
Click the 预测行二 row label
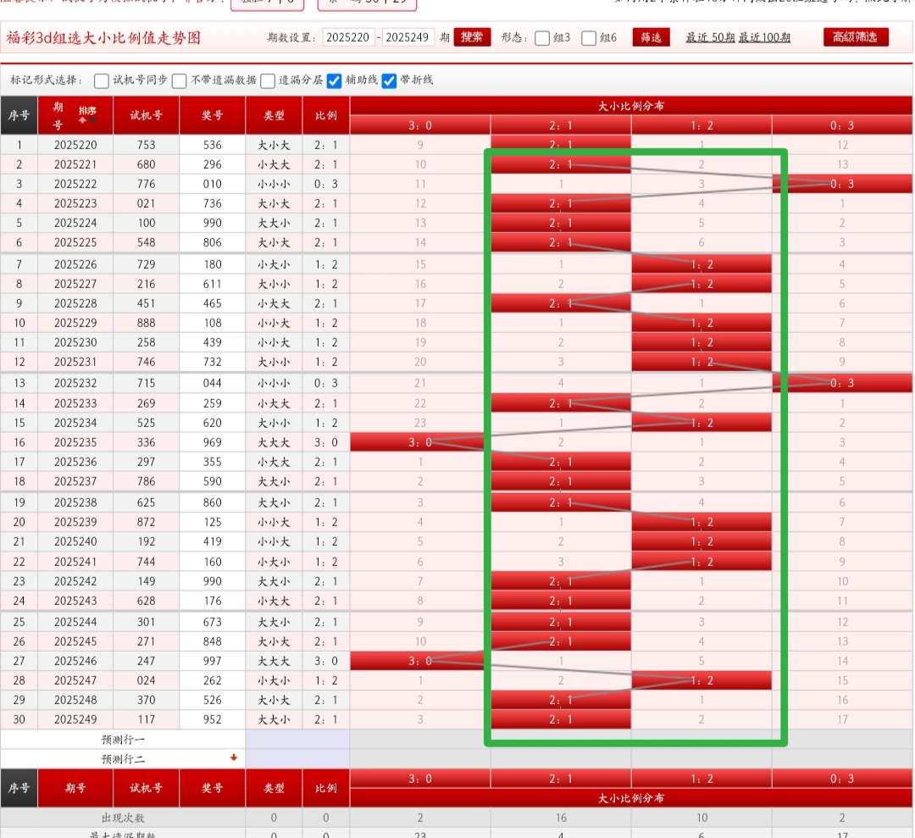point(123,758)
